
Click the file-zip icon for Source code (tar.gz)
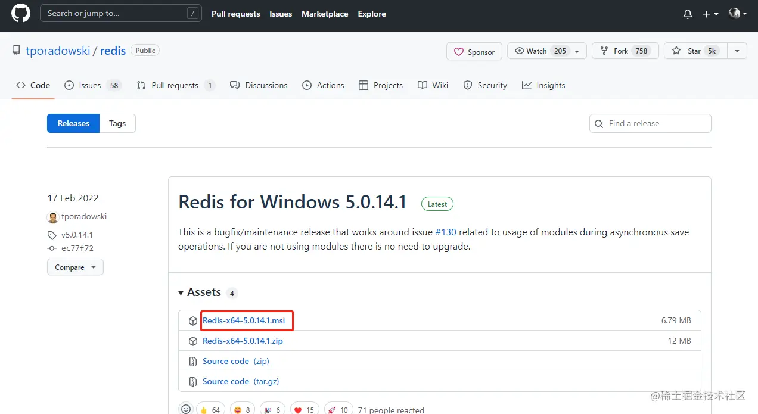(x=193, y=382)
